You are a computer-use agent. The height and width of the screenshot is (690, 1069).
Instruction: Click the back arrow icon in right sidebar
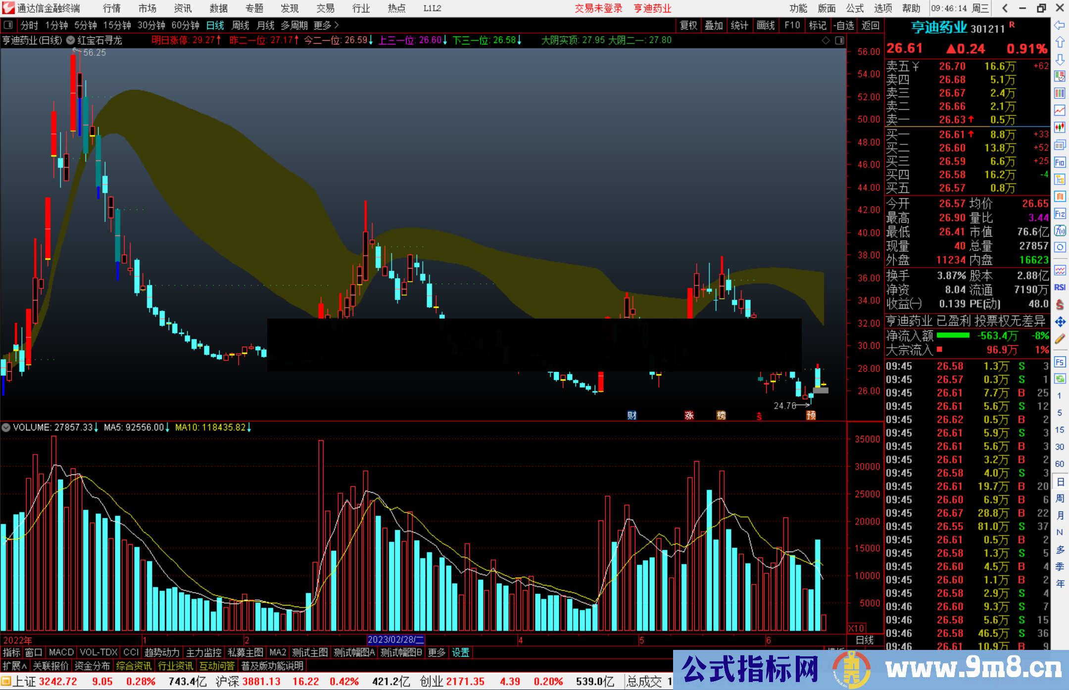click(1060, 25)
